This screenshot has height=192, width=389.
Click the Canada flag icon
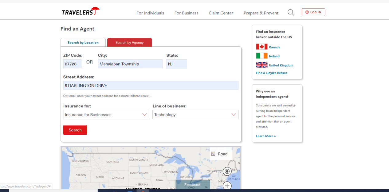point(261,47)
